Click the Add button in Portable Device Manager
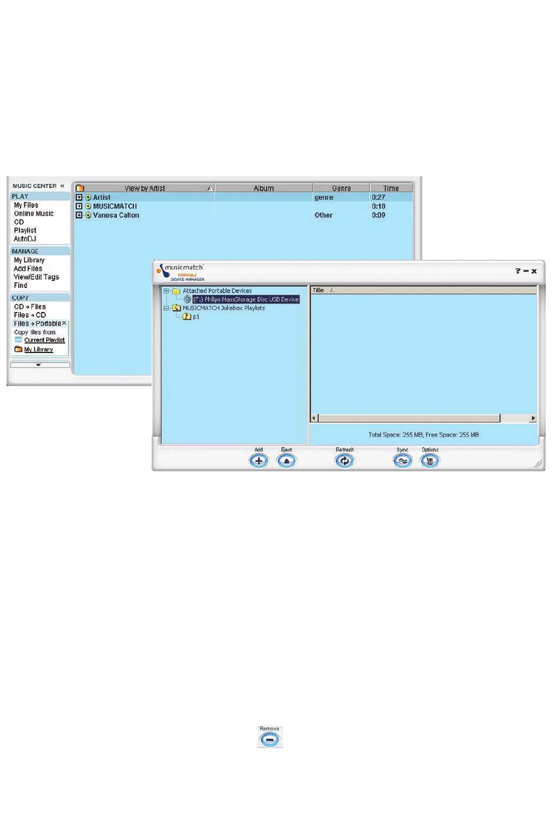558x825 pixels. 258,461
